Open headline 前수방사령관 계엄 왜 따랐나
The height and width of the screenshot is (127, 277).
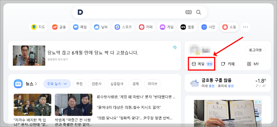136,97
